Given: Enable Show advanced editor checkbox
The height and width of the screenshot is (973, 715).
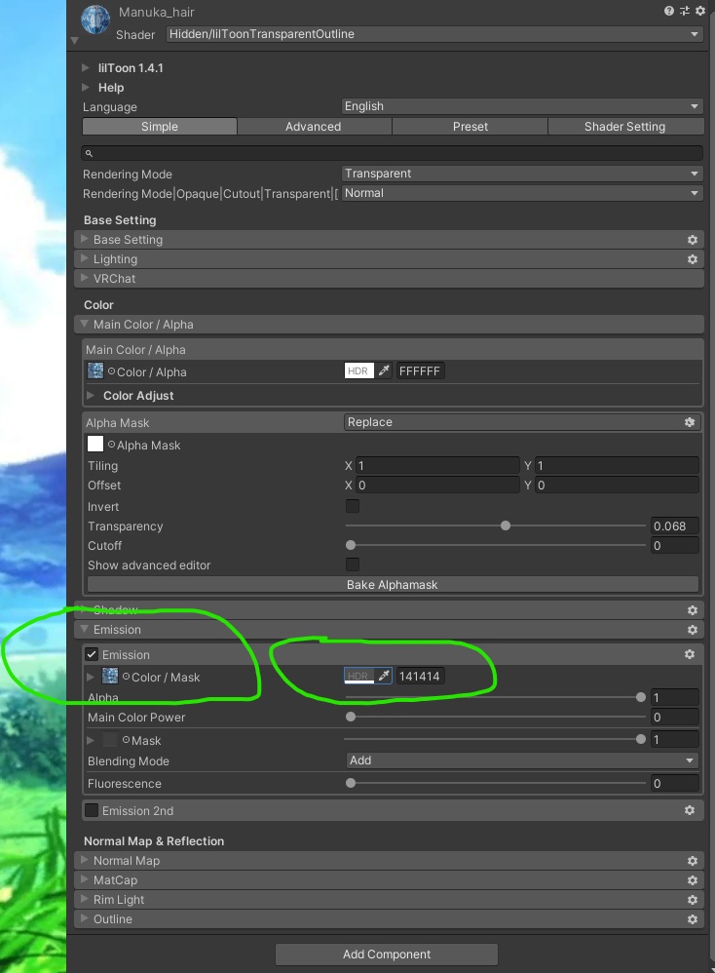Looking at the screenshot, I should coord(353,564).
